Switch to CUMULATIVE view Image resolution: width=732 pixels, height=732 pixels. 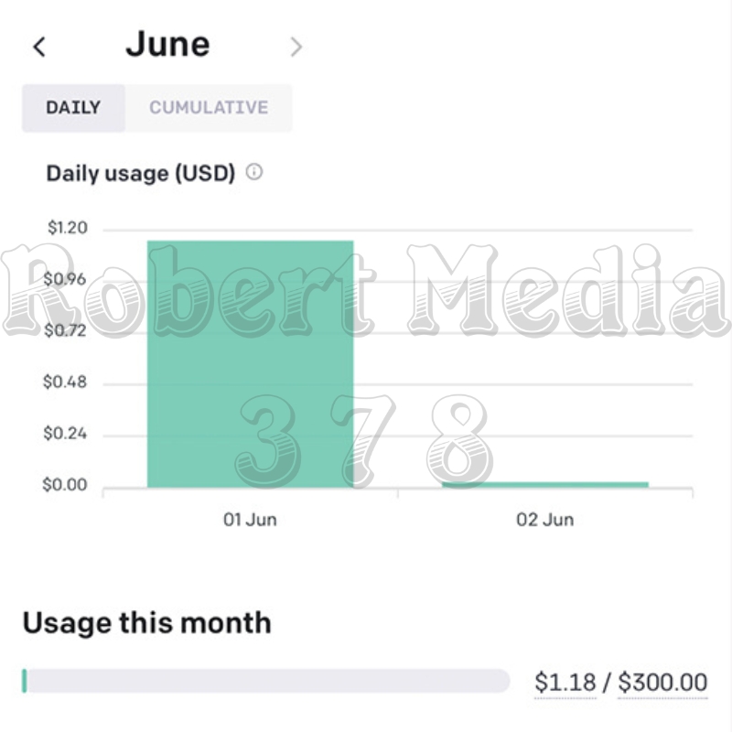coord(209,108)
